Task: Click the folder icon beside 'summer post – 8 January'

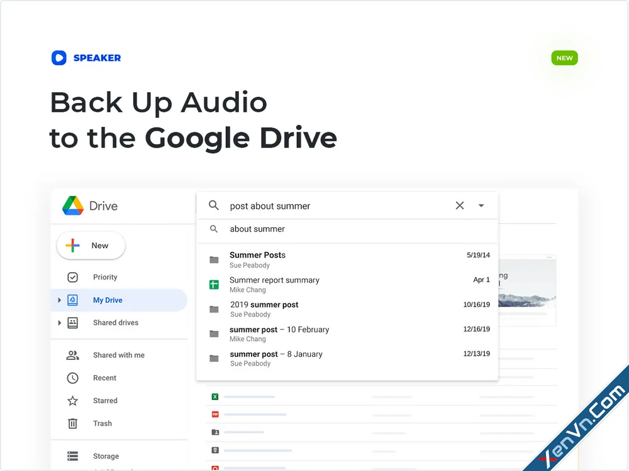Action: (x=214, y=359)
